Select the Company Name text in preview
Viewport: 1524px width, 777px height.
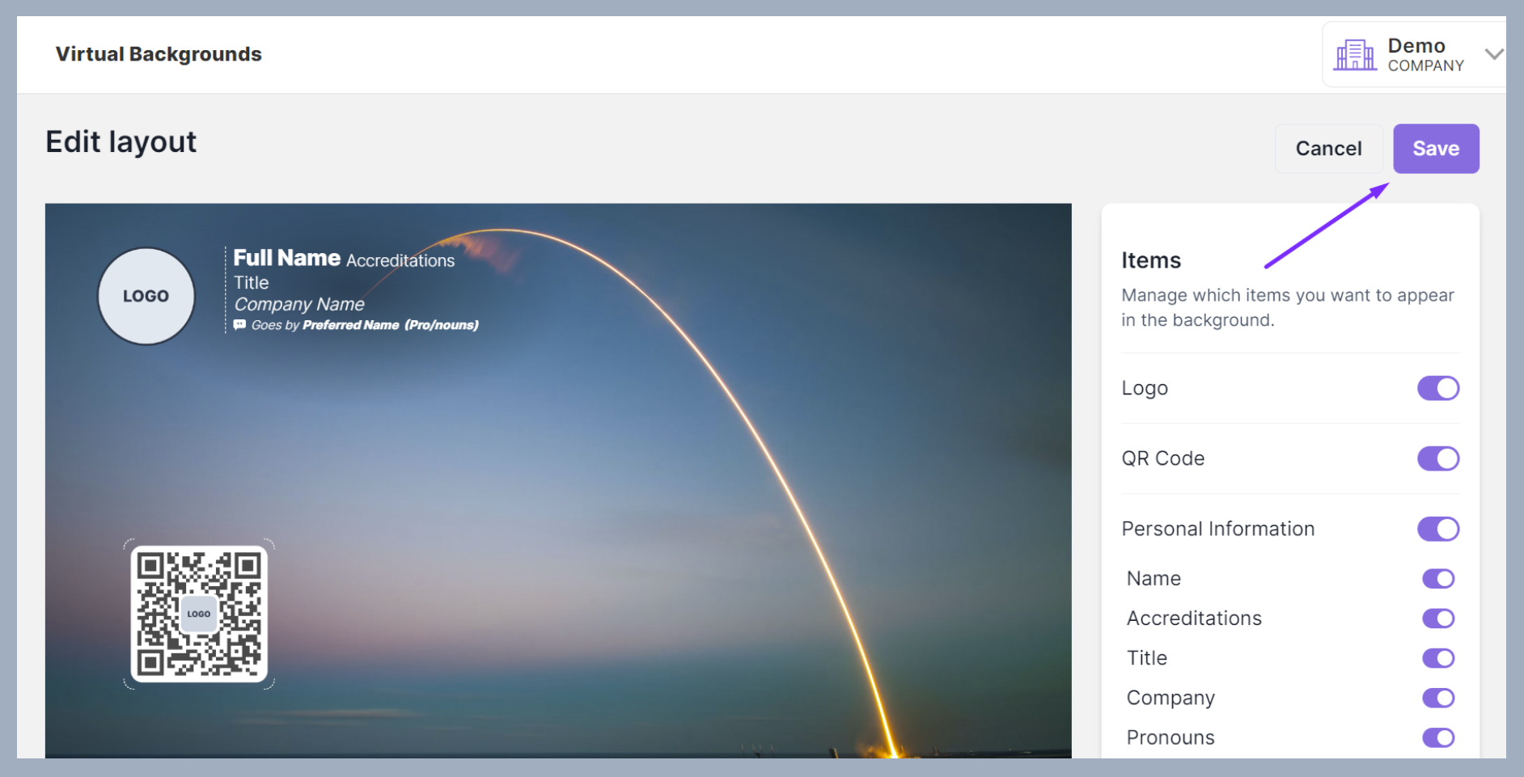coord(299,305)
